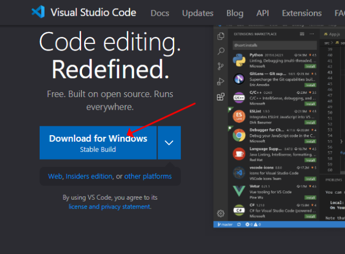The width and height of the screenshot is (345, 254).
Task: Click the src breadcrumb item
Action: click(327, 43)
